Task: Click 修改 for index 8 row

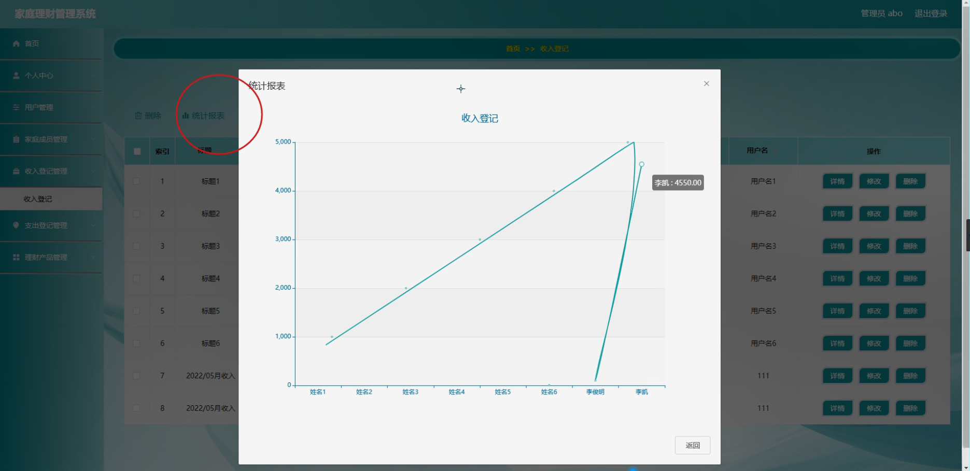Action: 874,408
